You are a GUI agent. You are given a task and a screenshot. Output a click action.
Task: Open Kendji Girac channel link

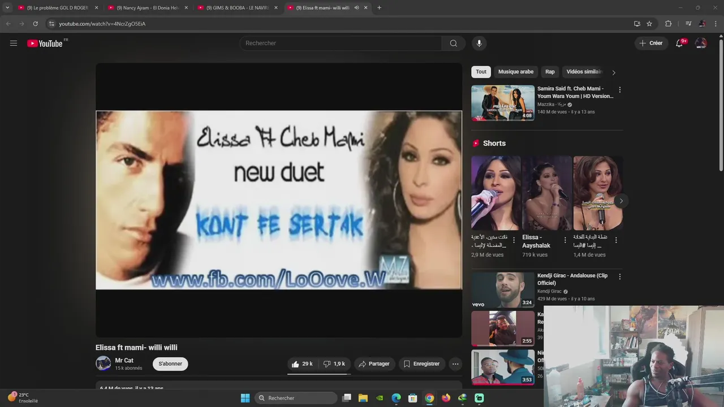tap(549, 291)
